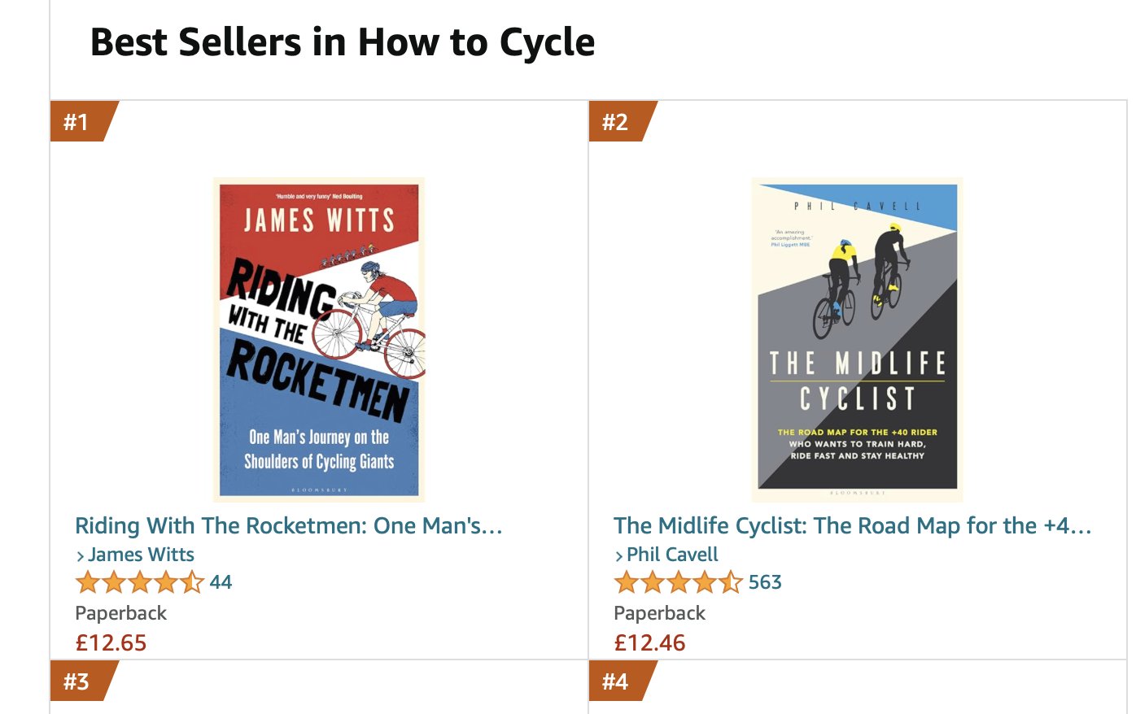
Task: Open author page for Phil Cavell
Action: pos(672,555)
